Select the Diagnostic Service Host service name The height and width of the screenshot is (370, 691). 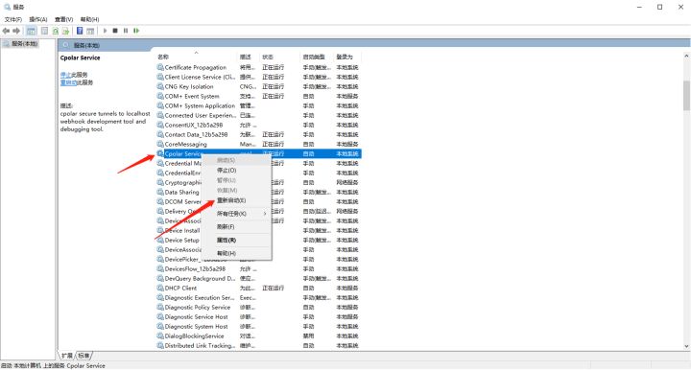pos(196,316)
